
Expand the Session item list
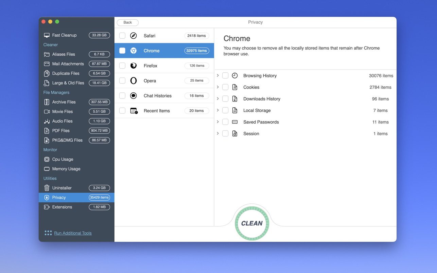218,133
